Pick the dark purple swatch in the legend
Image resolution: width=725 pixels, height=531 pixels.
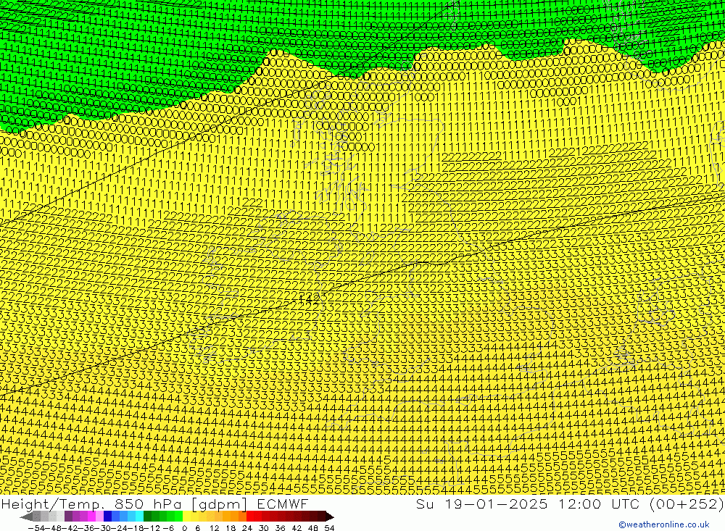coord(69,517)
